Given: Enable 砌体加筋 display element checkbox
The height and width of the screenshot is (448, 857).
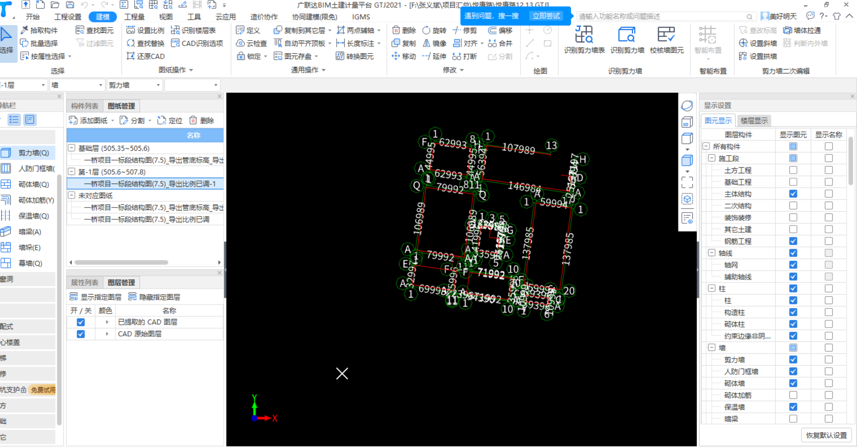Looking at the screenshot, I should (793, 395).
